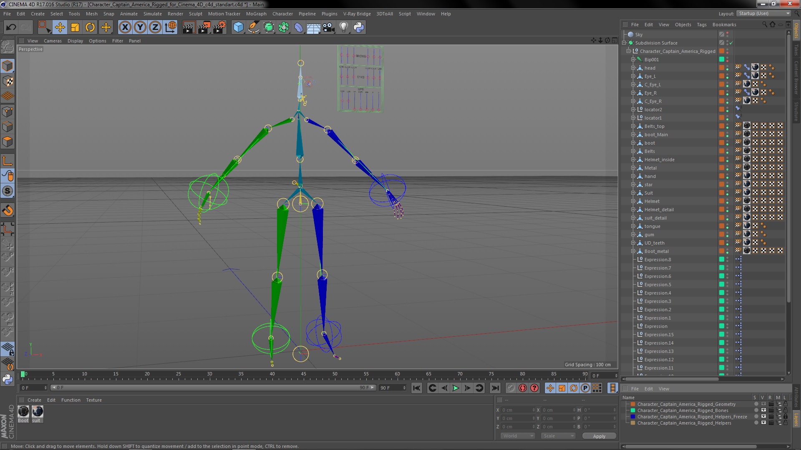Open the World coordinate dropdown
Image resolution: width=801 pixels, height=450 pixels.
[x=517, y=436]
